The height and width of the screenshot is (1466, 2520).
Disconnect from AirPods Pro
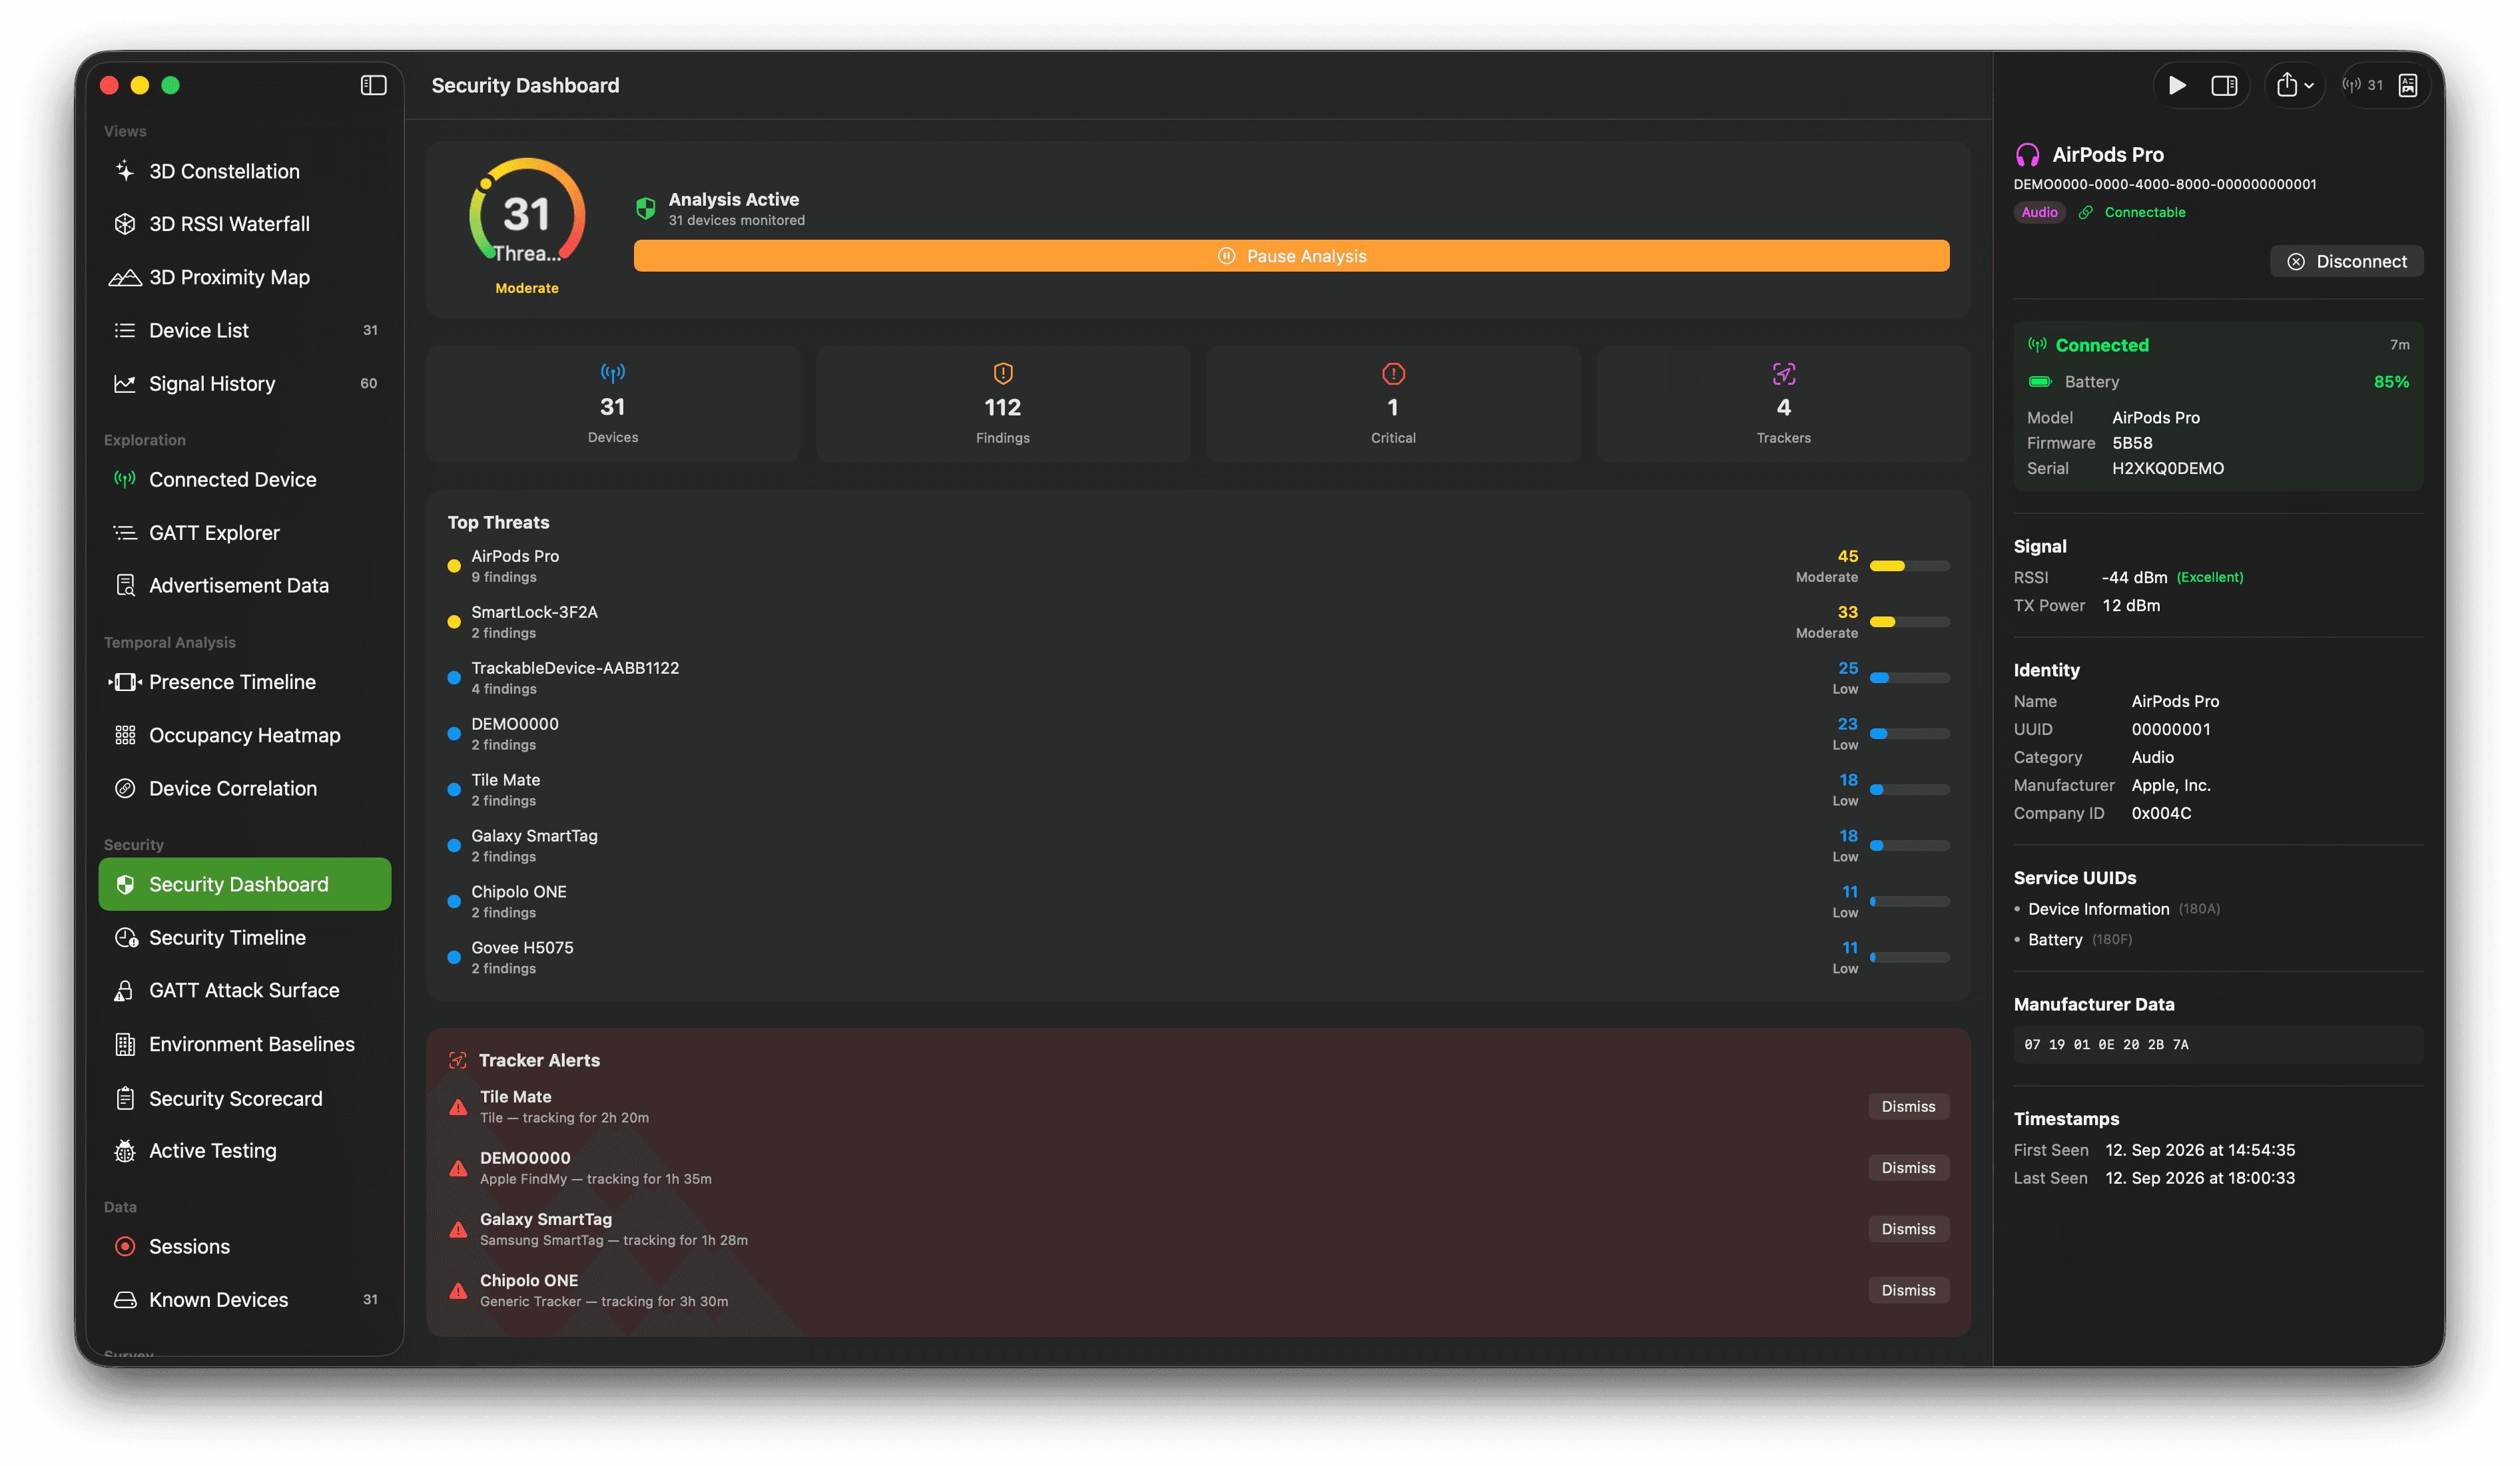click(x=2347, y=262)
